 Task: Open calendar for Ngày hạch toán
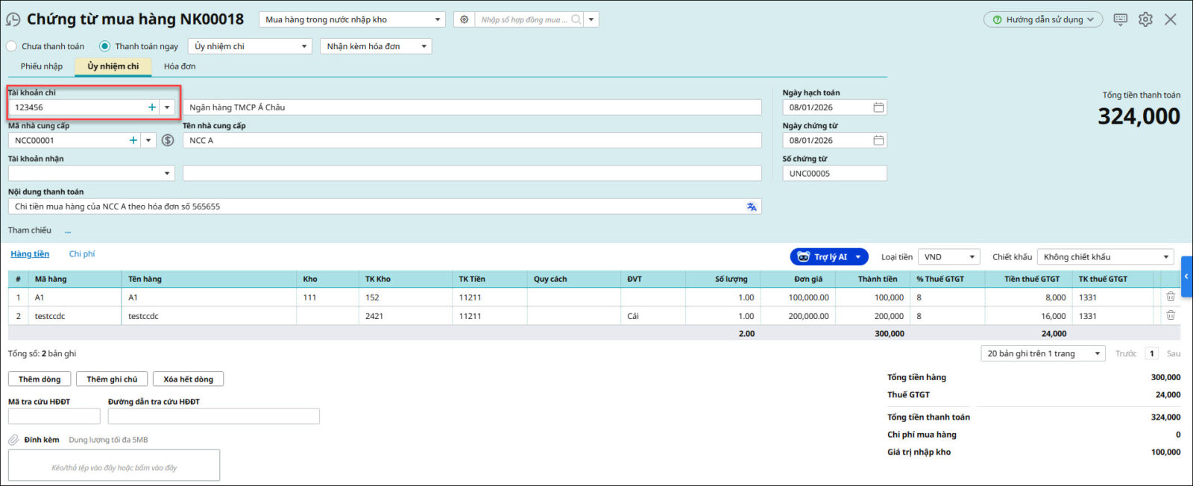pos(878,107)
